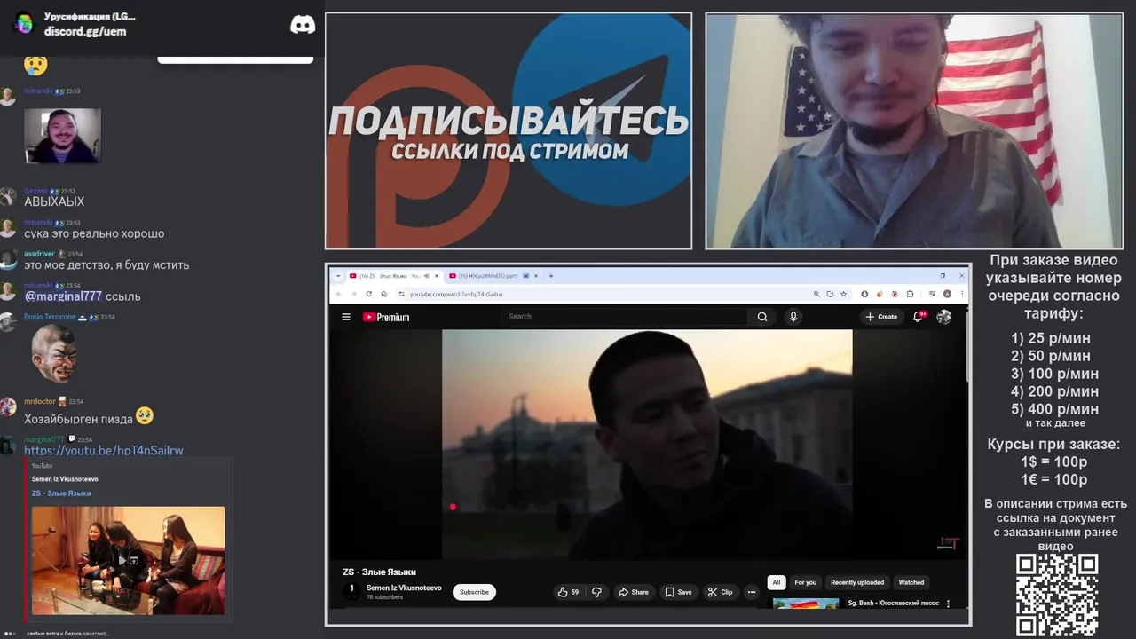This screenshot has width=1136, height=639.
Task: Click the Share button
Action: click(x=634, y=592)
